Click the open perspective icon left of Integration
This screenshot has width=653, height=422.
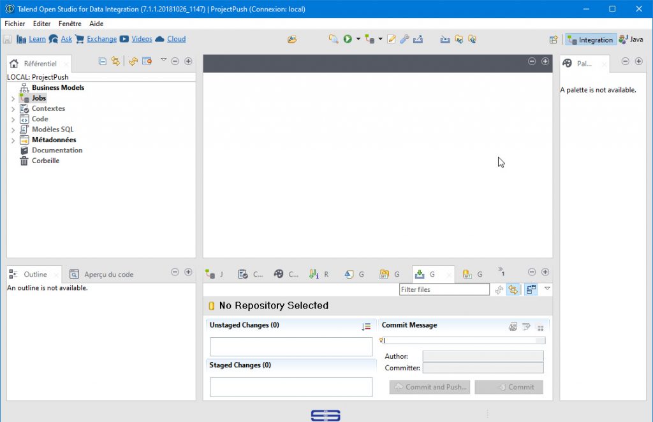click(x=554, y=40)
